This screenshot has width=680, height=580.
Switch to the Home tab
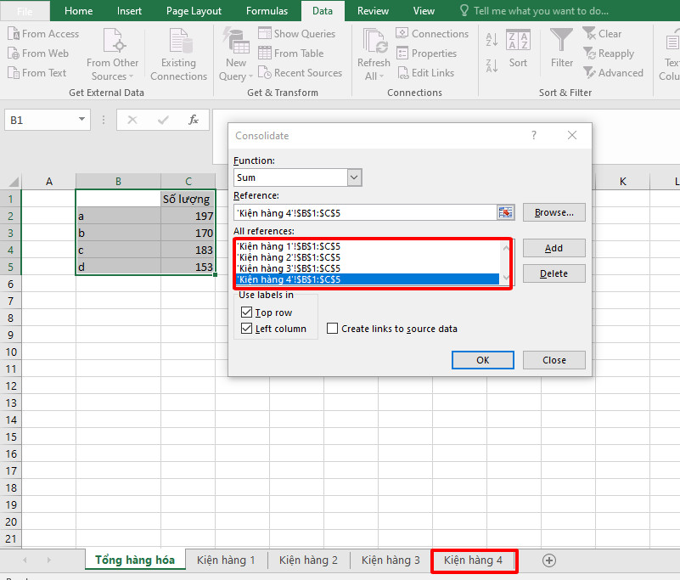(x=78, y=11)
